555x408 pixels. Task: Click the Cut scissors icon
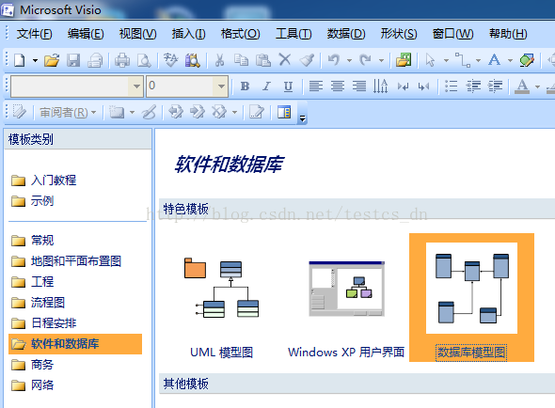[x=219, y=60]
